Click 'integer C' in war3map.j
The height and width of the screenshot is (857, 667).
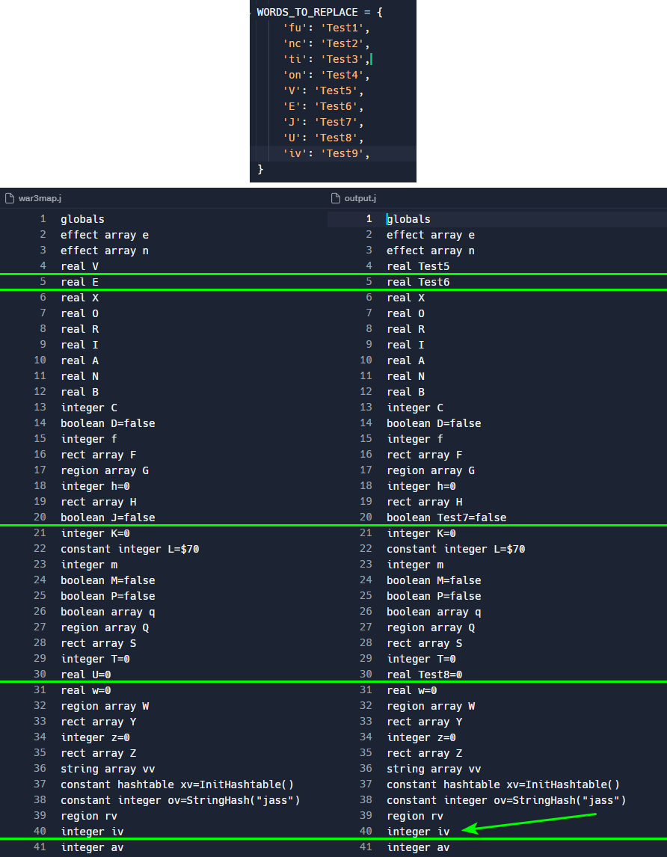pos(88,407)
